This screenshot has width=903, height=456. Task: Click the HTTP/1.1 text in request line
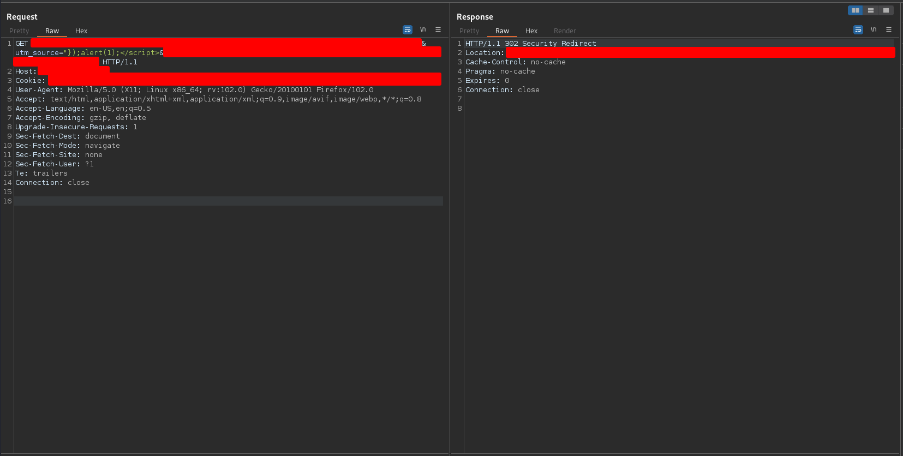120,62
